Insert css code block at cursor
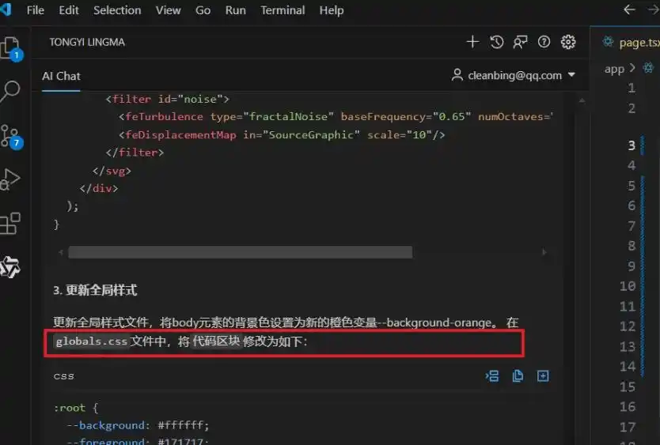660x445 pixels. [x=492, y=376]
